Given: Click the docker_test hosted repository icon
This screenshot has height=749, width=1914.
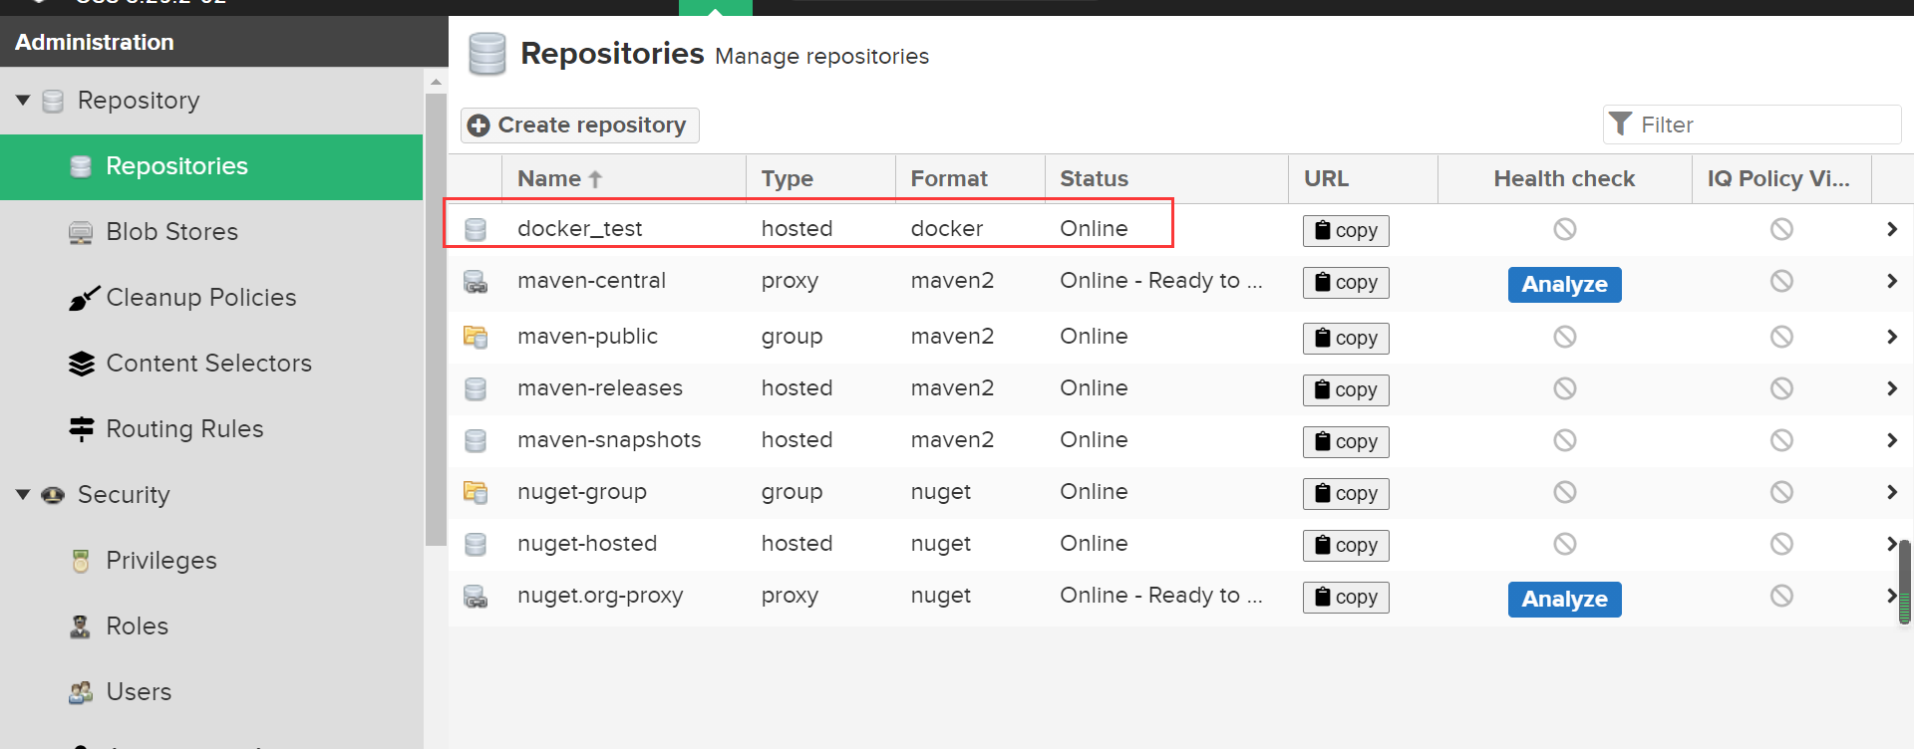Looking at the screenshot, I should [476, 229].
